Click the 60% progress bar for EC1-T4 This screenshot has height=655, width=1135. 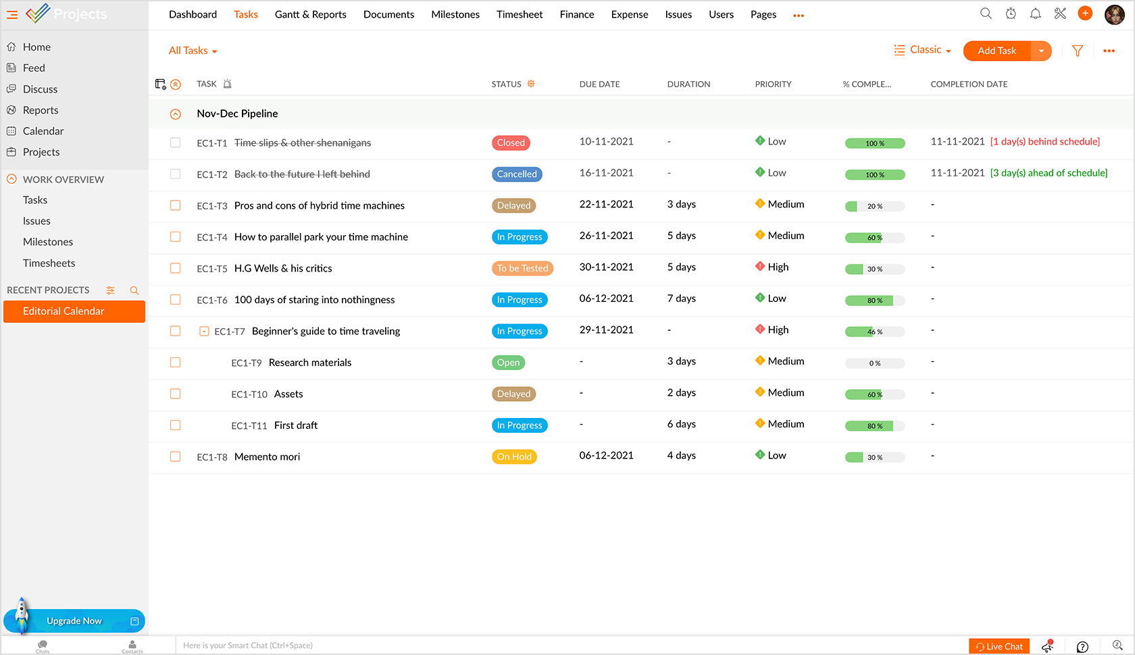[874, 238]
